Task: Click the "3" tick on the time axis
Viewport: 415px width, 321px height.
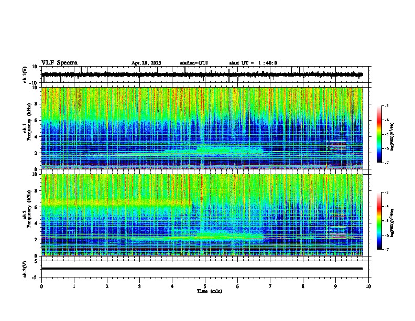Action: [x=139, y=286]
